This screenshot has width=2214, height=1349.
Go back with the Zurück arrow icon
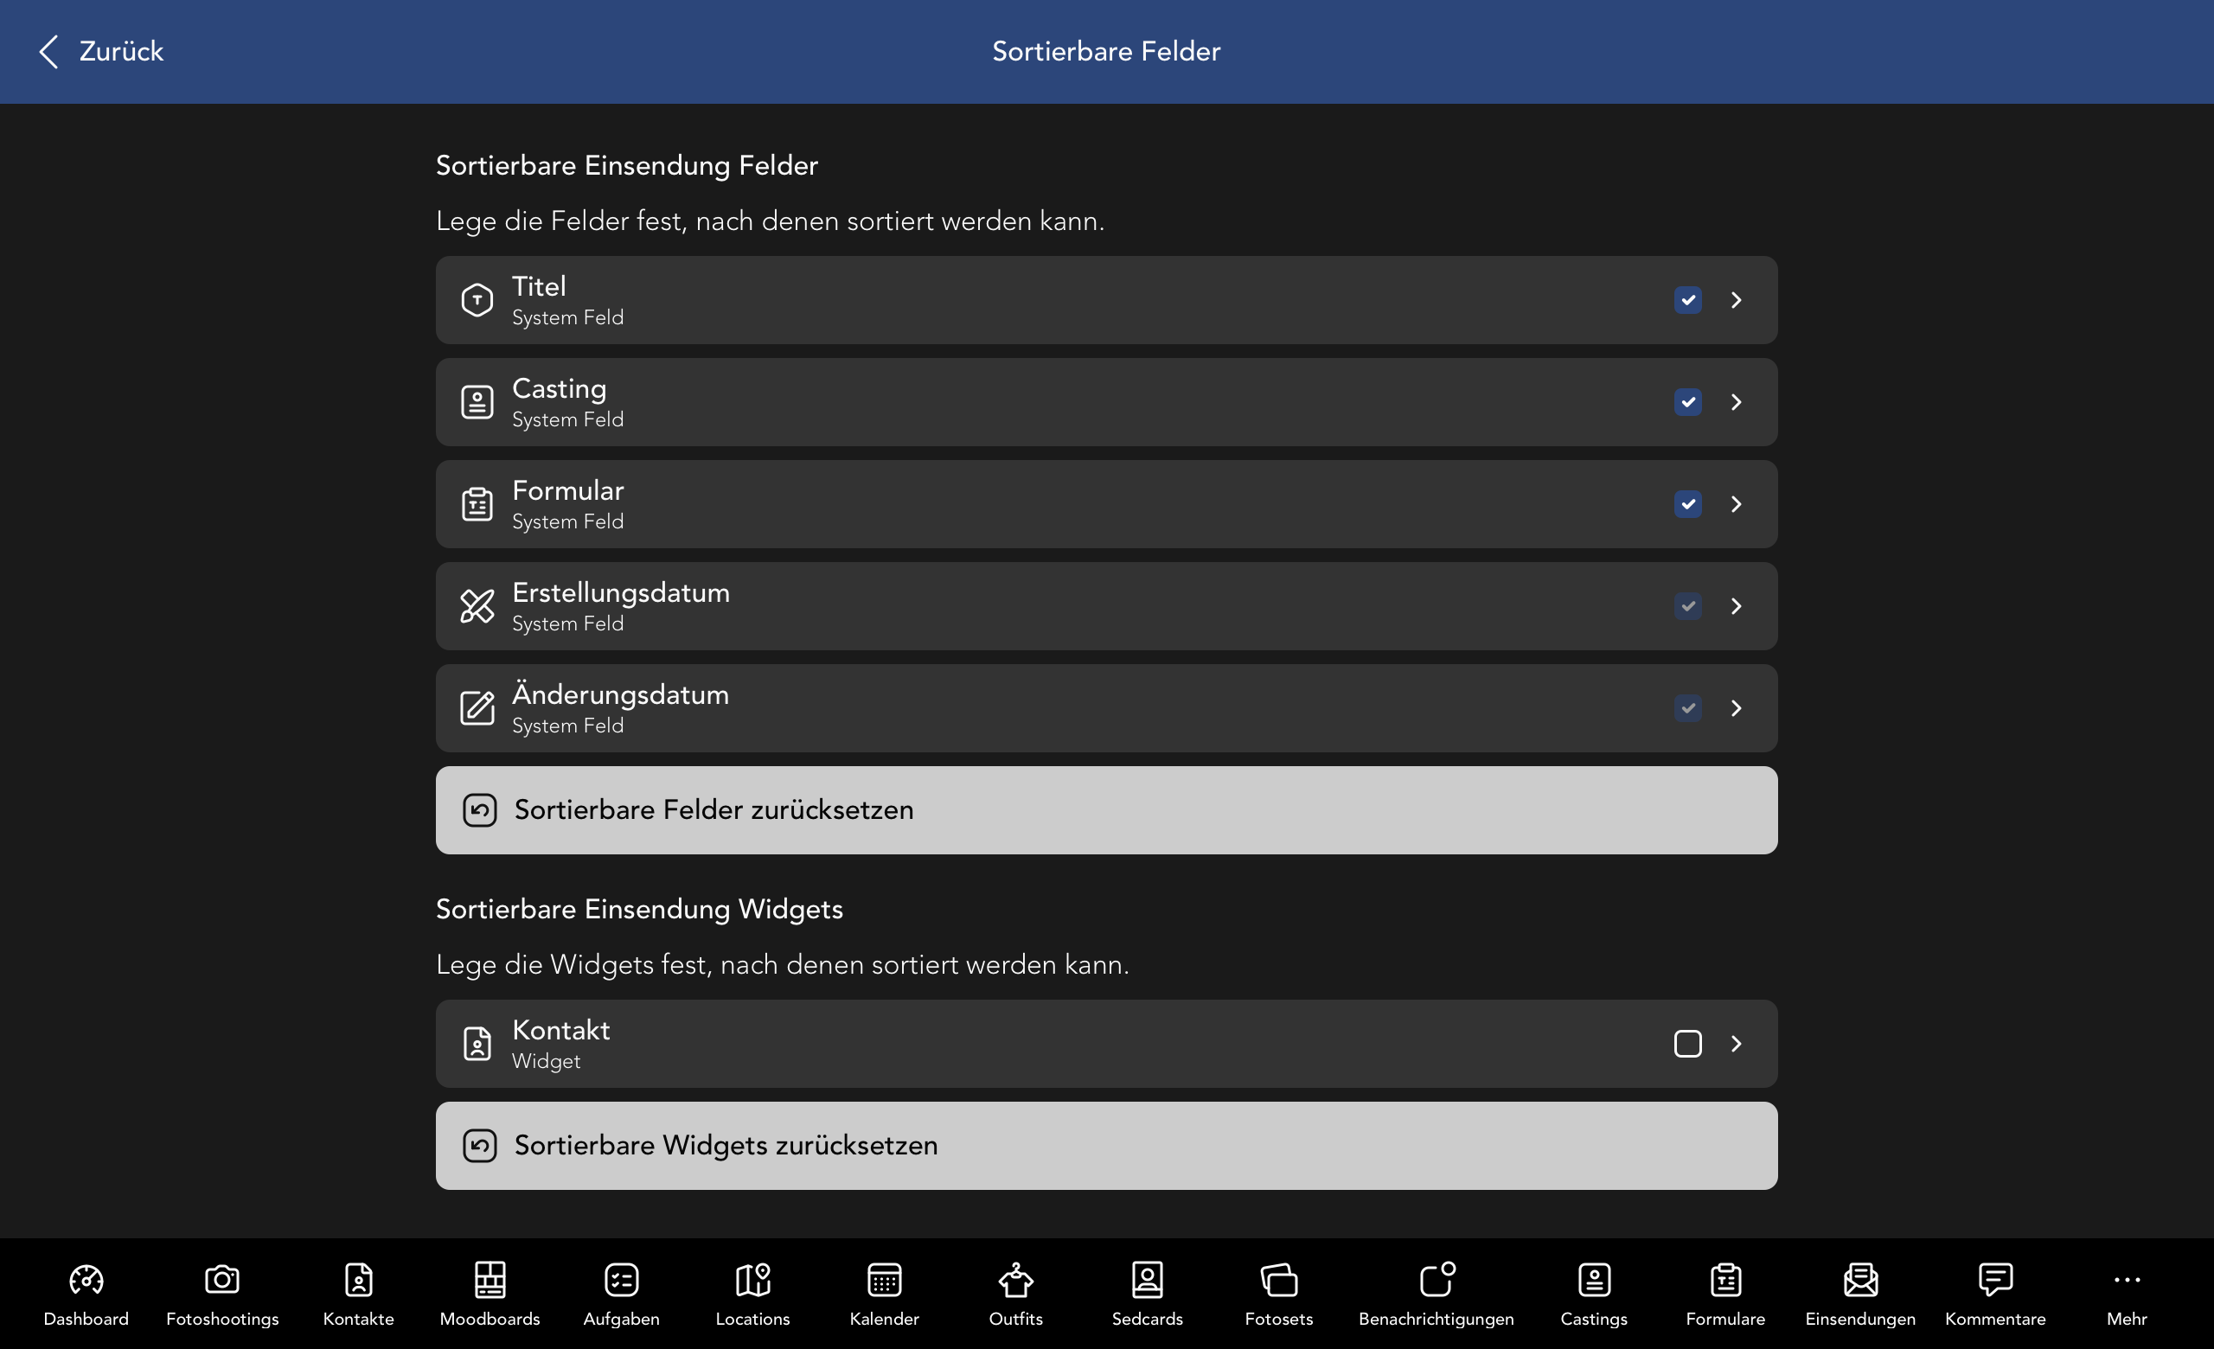(x=49, y=51)
